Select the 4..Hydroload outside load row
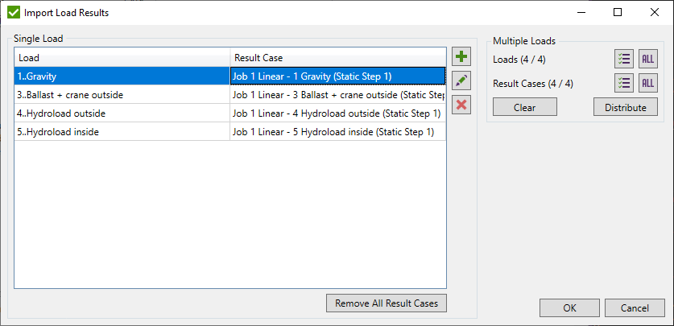Viewport: 674px width, 326px height. (121, 113)
